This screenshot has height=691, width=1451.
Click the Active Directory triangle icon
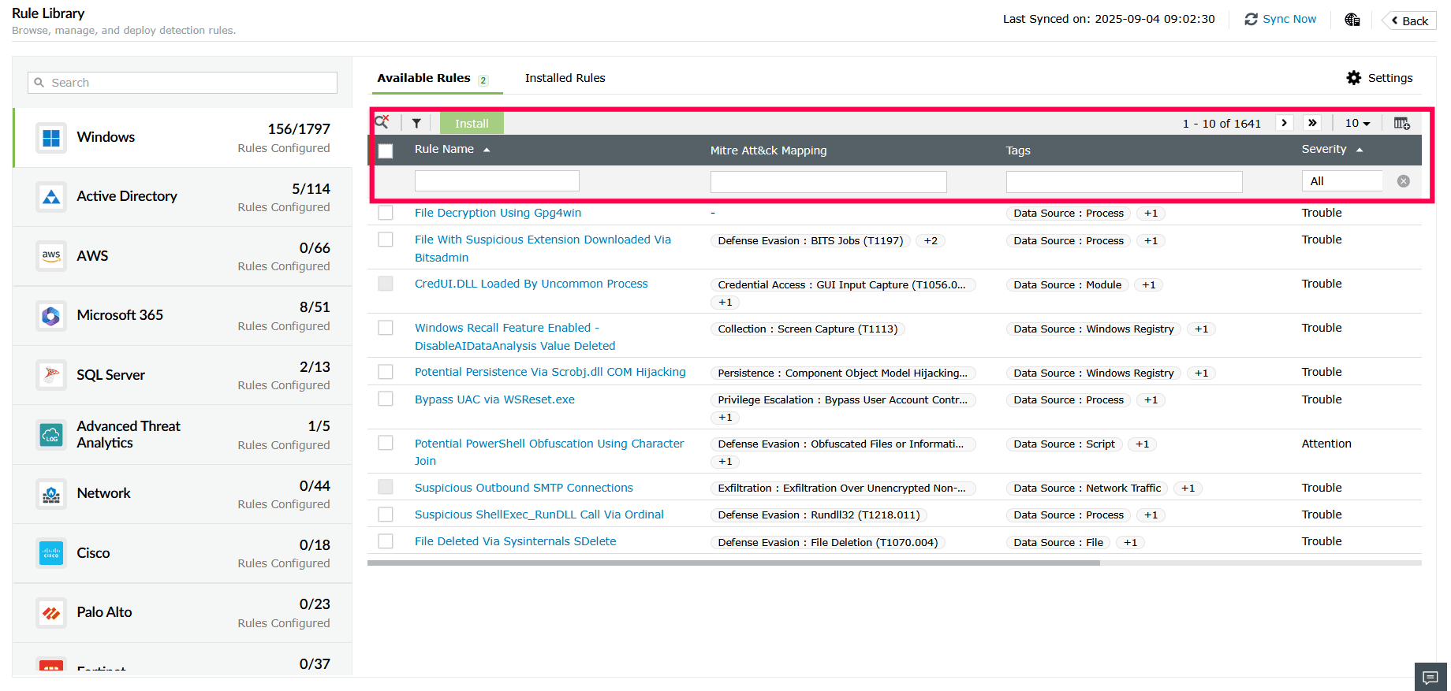pyautogui.click(x=51, y=197)
